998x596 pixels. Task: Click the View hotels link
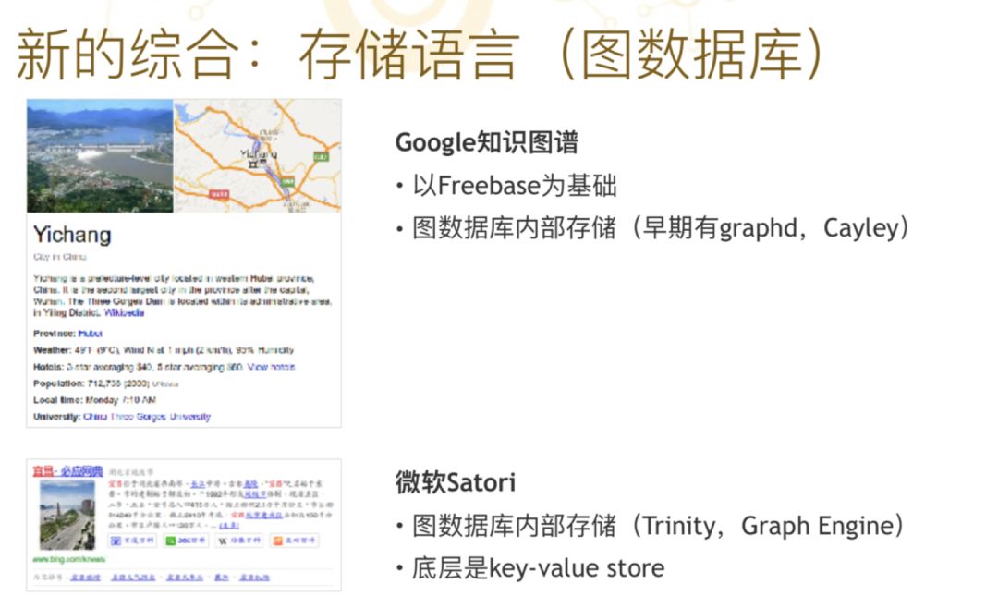click(x=271, y=367)
